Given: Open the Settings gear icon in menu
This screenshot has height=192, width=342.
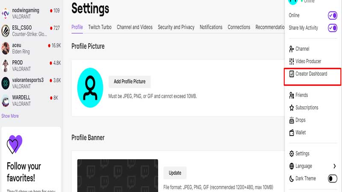Looking at the screenshot, I should [292, 154].
